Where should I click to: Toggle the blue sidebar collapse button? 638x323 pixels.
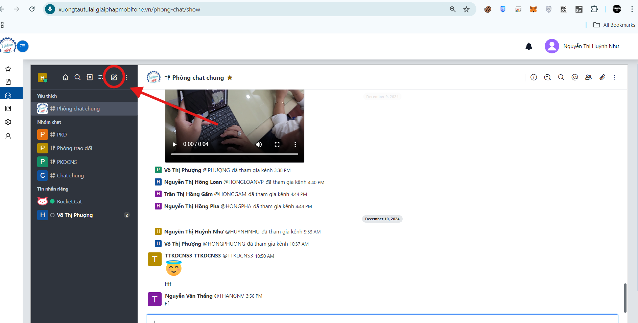23,46
